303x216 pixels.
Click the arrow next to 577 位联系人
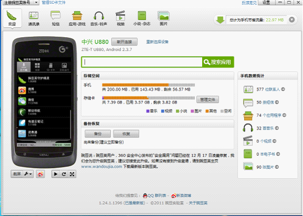283,89
